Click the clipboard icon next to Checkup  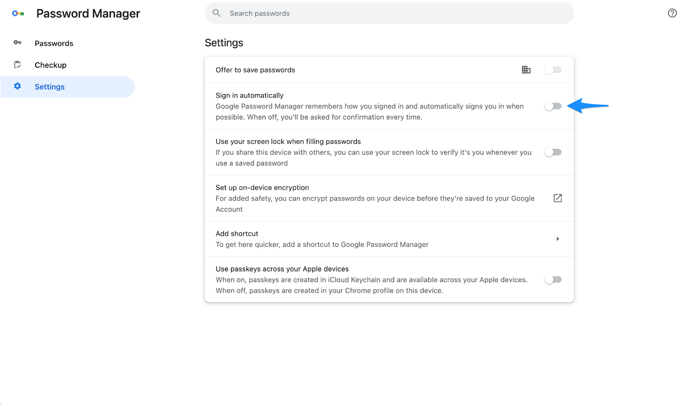[x=17, y=64]
